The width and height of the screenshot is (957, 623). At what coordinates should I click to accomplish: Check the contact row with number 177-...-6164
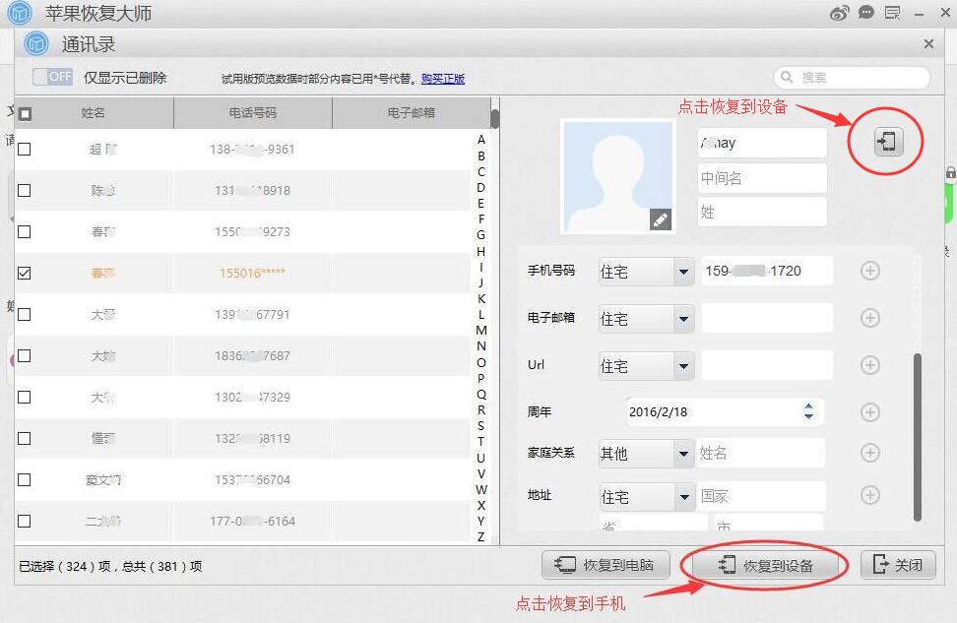pyautogui.click(x=25, y=521)
